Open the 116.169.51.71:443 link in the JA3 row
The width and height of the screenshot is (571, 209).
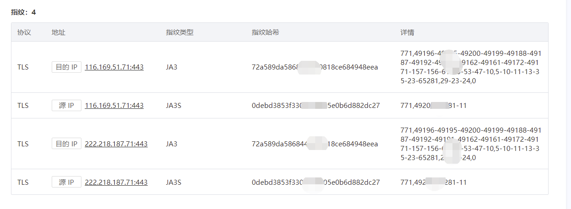click(x=114, y=67)
